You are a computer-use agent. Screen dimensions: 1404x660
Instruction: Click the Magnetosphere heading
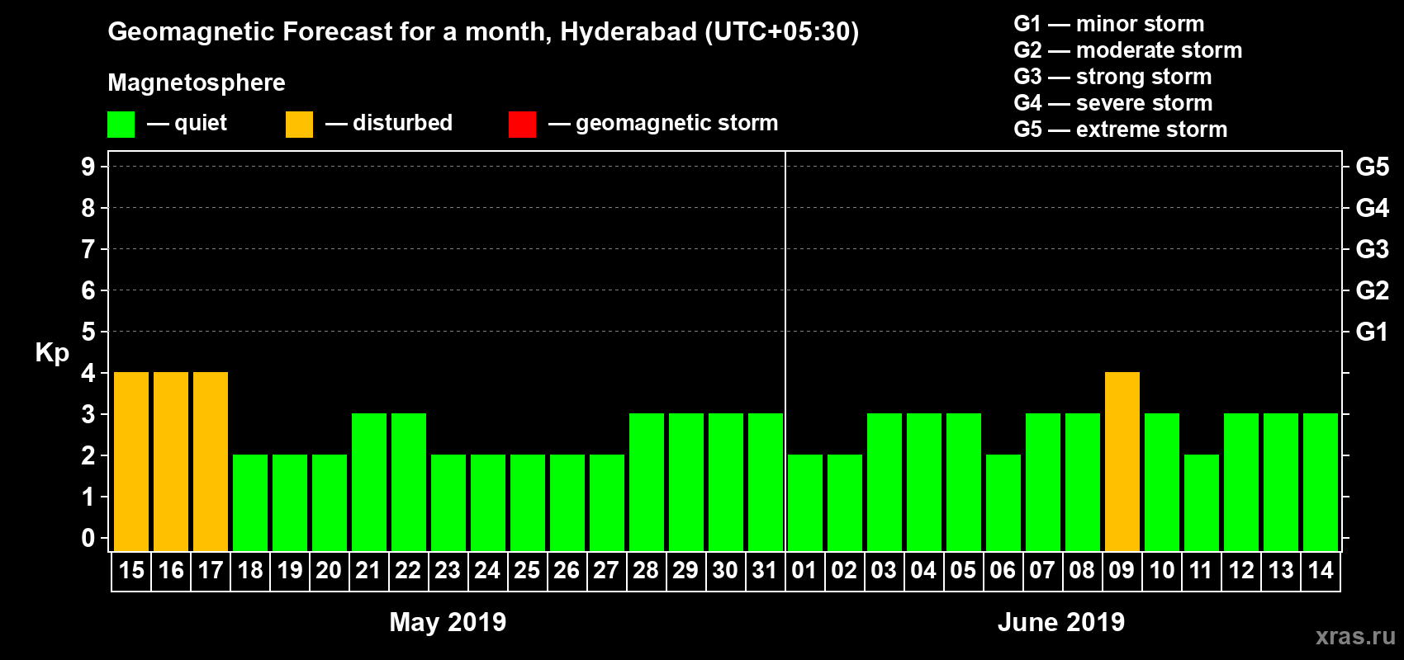(197, 82)
